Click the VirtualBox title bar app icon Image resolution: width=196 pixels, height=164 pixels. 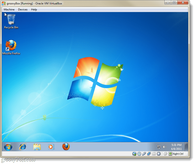click(4, 4)
